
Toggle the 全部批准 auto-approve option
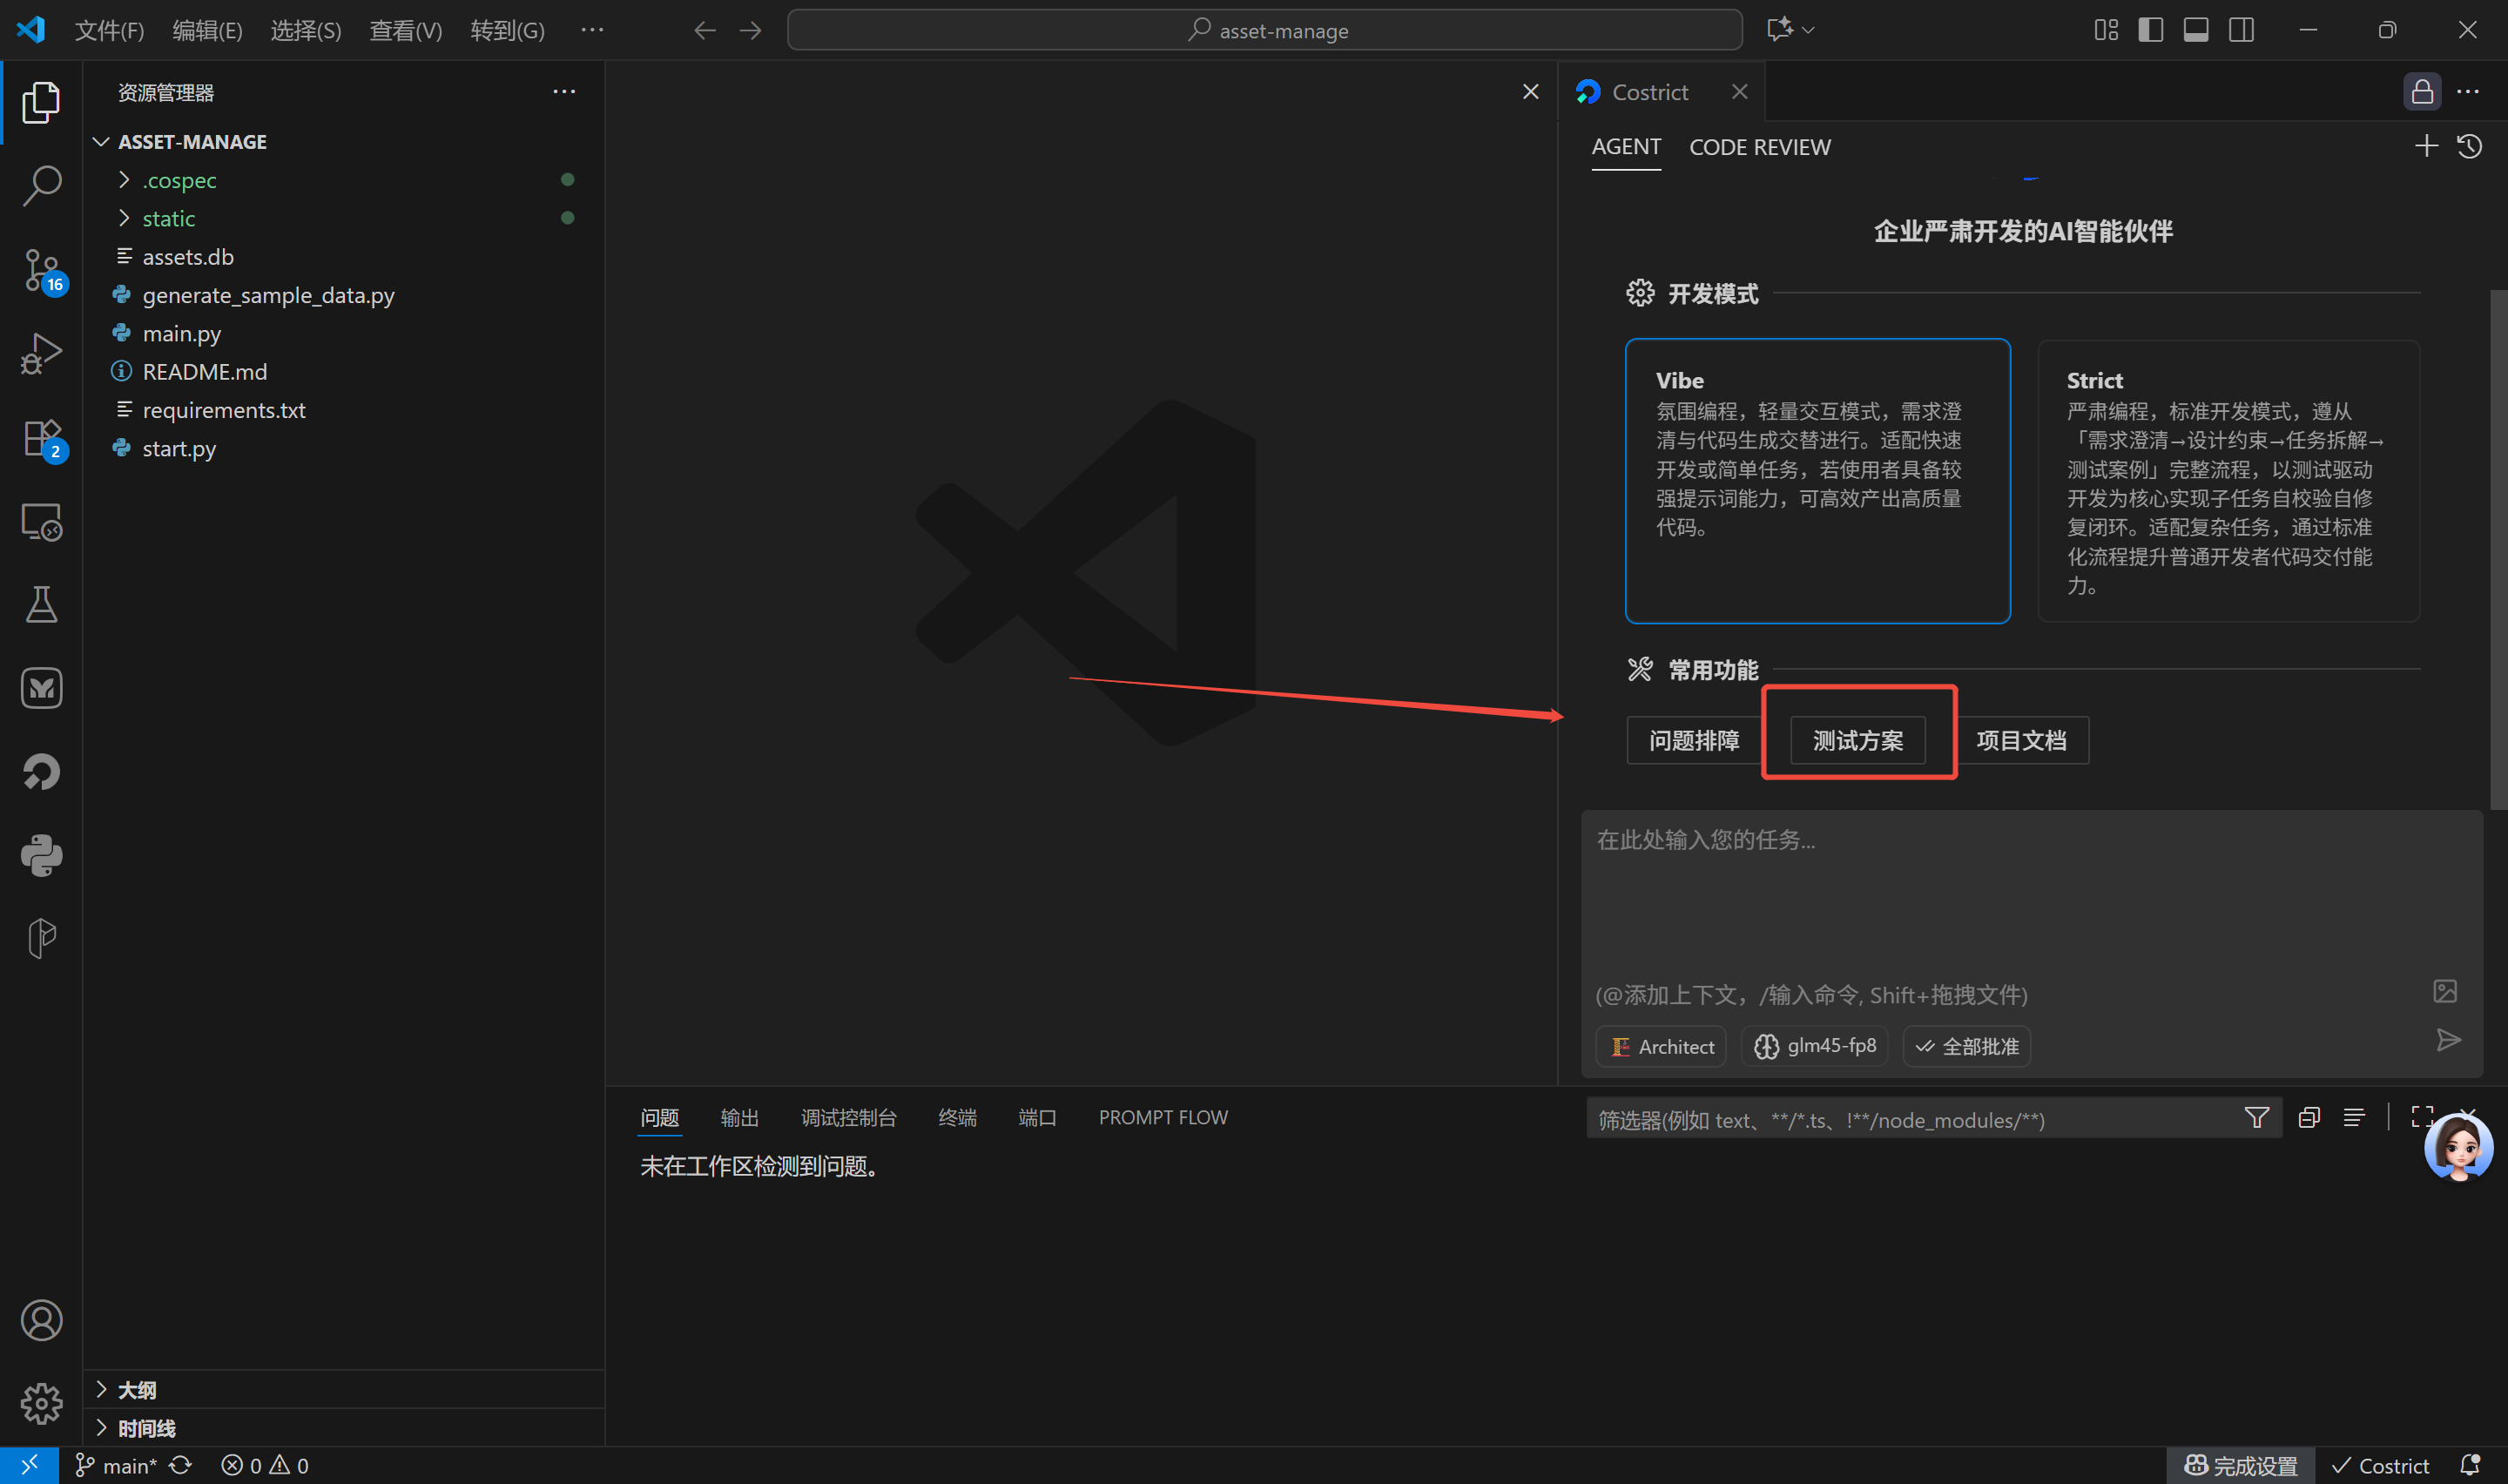coord(1966,1046)
